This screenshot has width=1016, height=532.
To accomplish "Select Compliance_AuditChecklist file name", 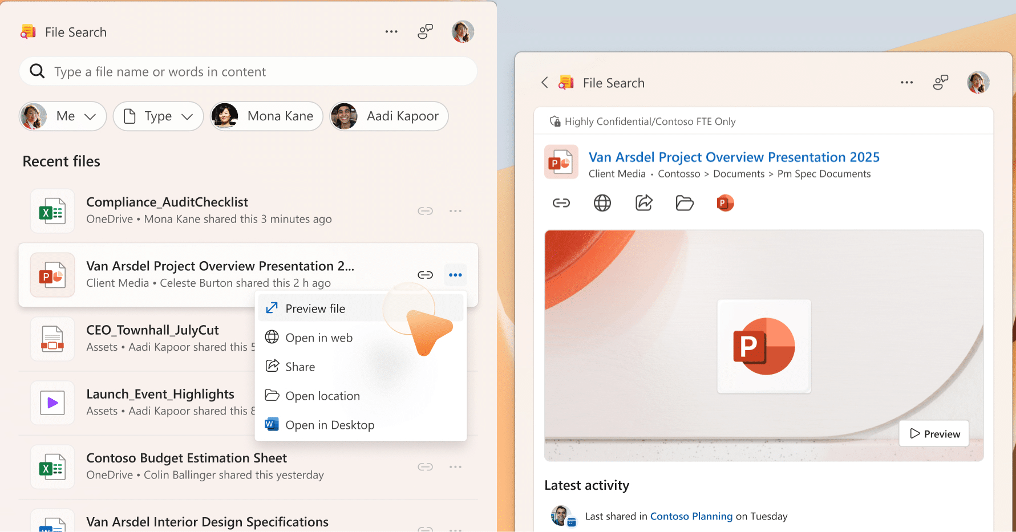I will point(167,202).
